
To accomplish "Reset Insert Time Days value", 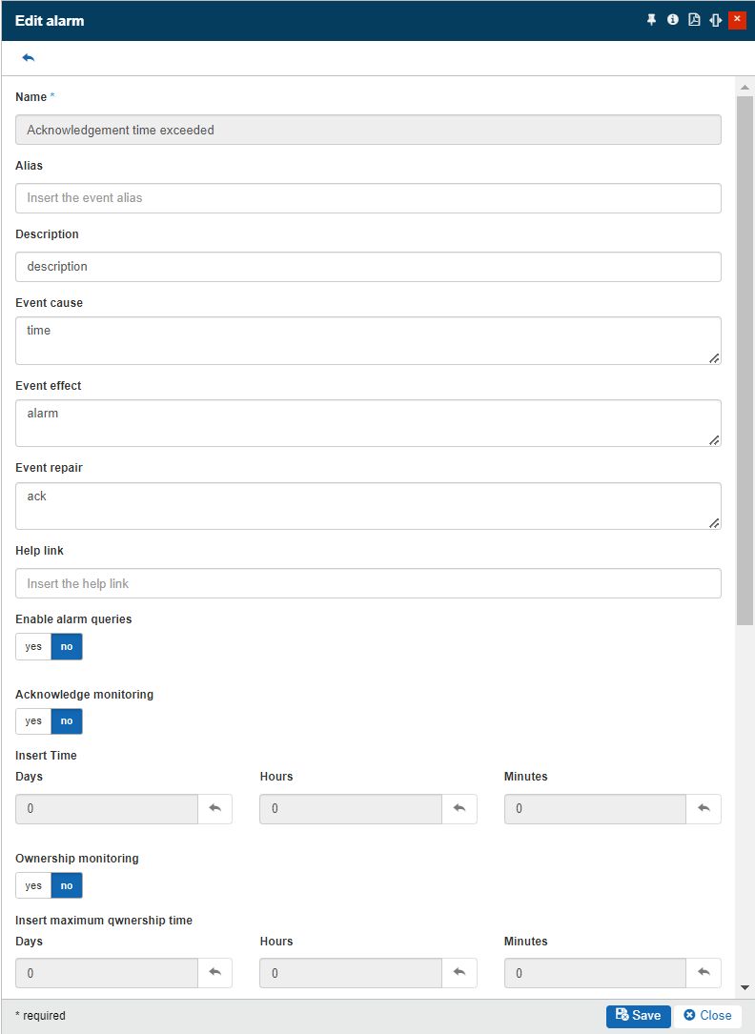I will point(214,809).
